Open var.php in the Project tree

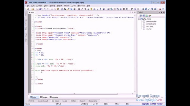tap(148, 29)
